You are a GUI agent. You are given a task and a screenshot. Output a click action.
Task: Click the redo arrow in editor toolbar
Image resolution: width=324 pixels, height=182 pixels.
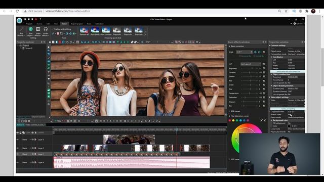pos(71,42)
